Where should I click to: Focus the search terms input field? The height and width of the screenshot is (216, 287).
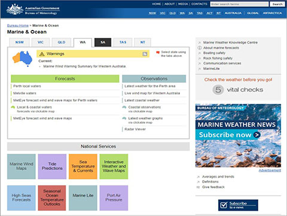pyautogui.click(x=239, y=4)
